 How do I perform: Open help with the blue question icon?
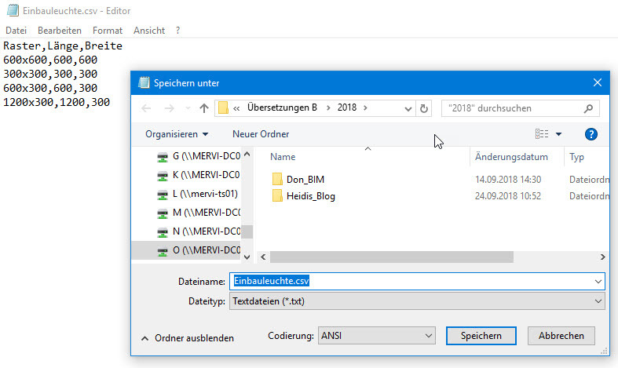(x=591, y=134)
